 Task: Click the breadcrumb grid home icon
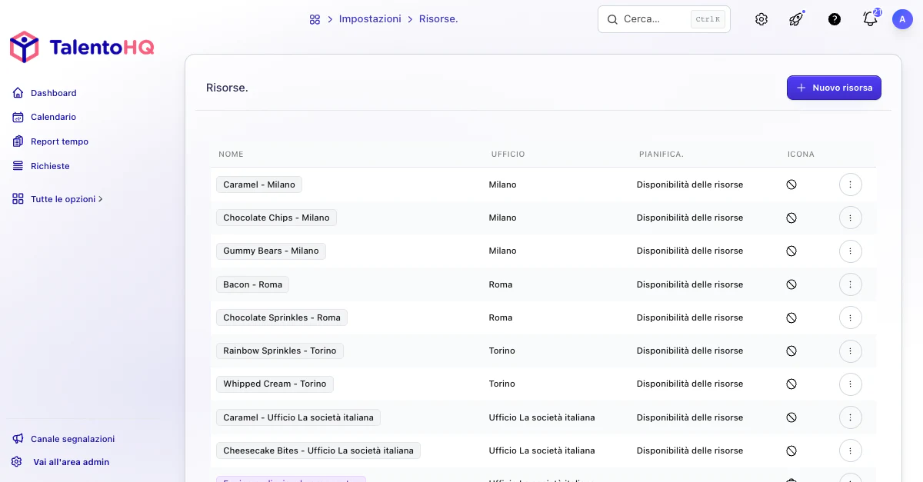315,19
